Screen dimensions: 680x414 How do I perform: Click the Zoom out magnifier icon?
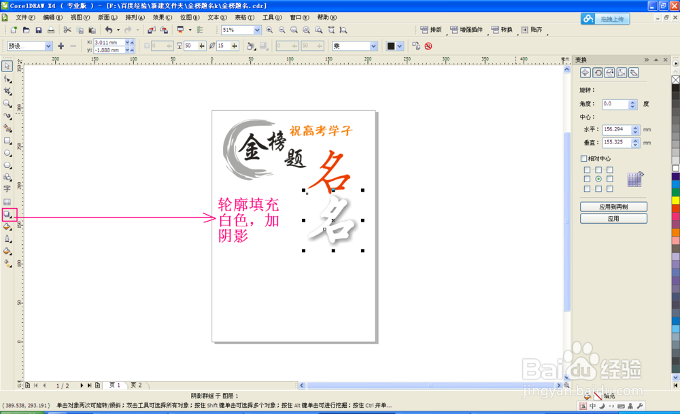[282, 30]
